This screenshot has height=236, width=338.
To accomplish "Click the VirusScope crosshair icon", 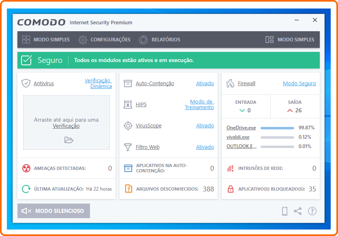I will 128,126.
